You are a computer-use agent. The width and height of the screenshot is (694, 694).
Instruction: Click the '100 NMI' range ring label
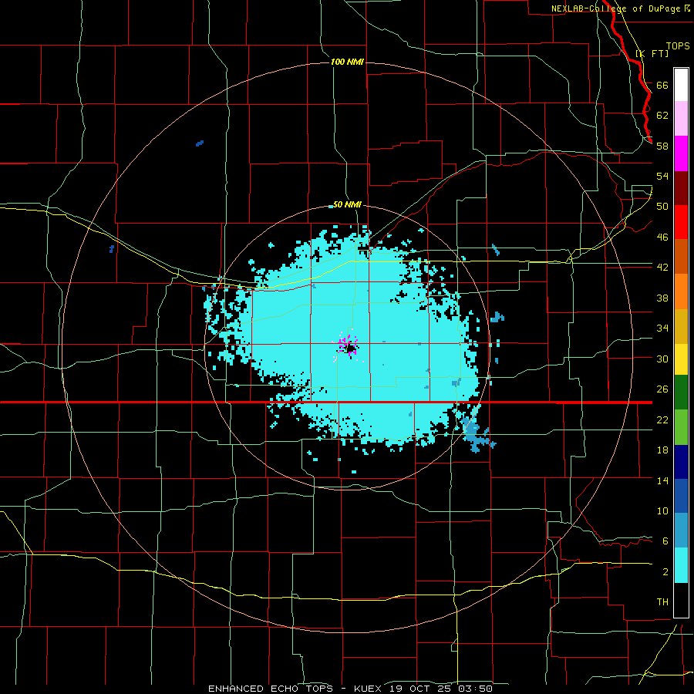point(347,62)
